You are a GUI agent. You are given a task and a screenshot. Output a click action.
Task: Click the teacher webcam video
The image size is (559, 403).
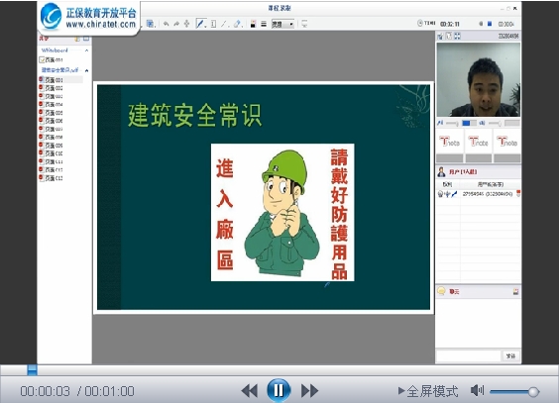pos(479,79)
